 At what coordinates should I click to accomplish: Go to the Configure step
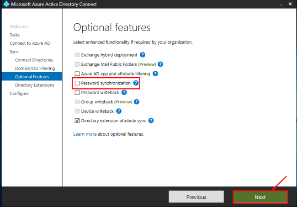(x=19, y=93)
